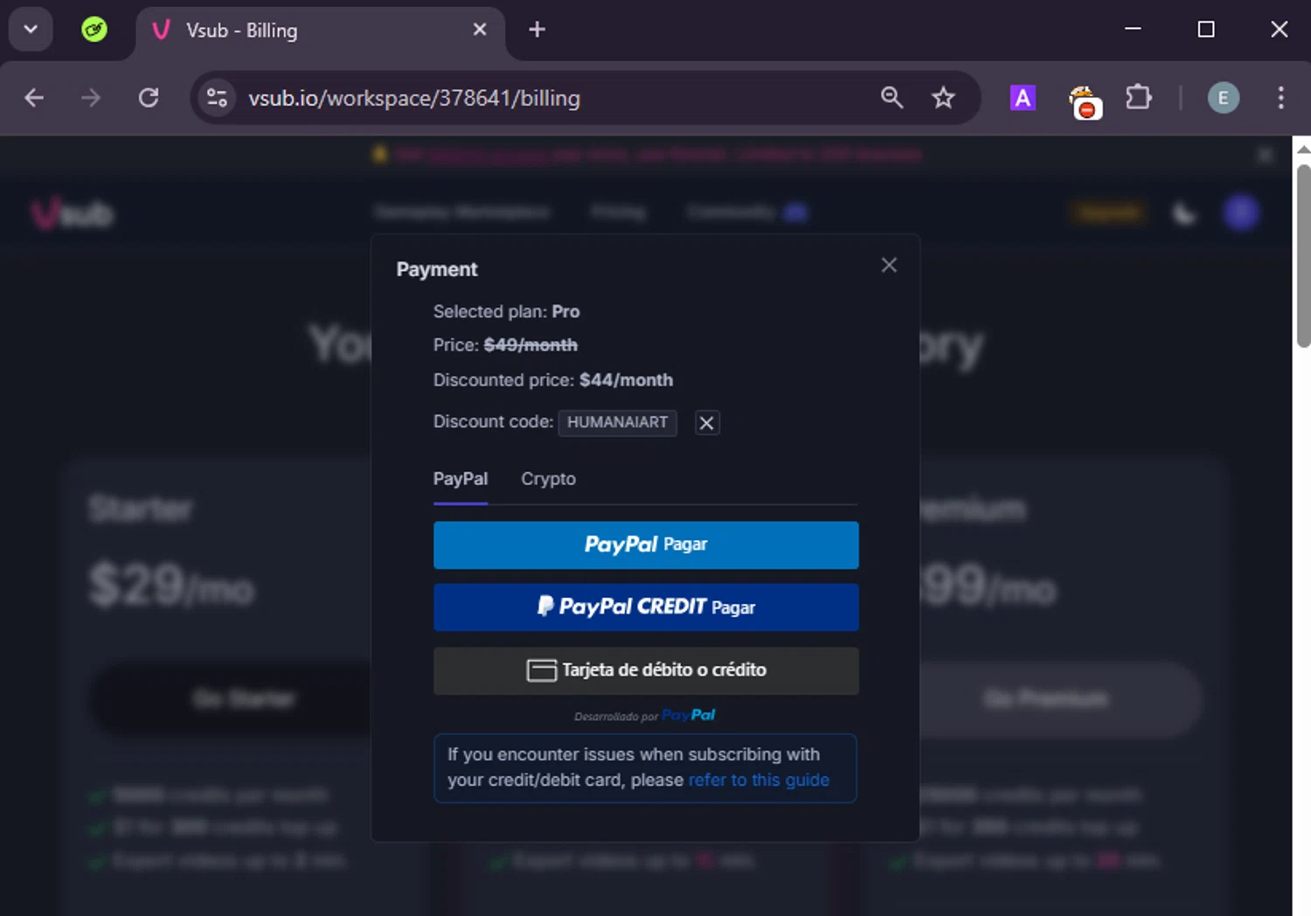Maximize the browser window

(x=1206, y=29)
